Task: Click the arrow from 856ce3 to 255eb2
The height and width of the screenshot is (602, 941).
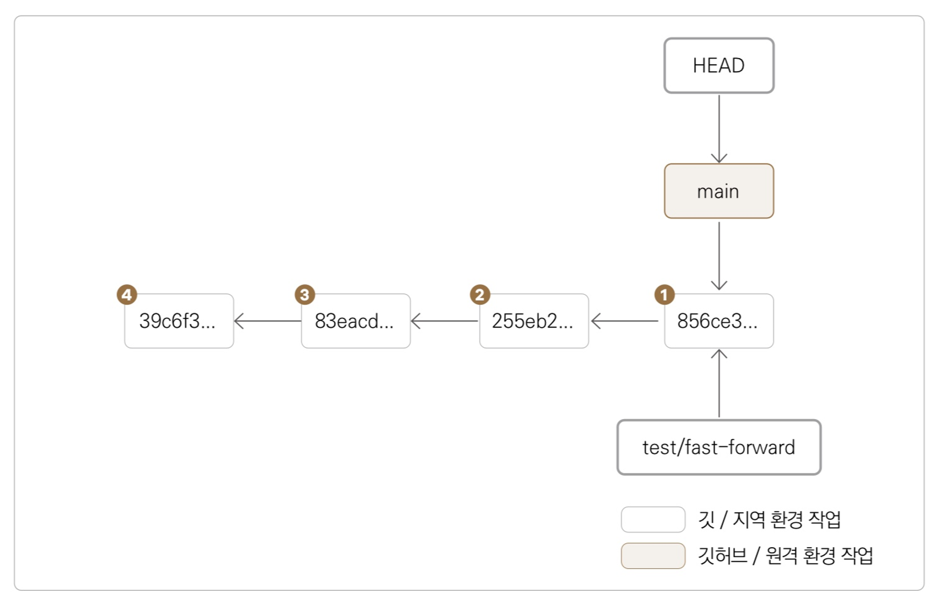Action: coord(625,321)
